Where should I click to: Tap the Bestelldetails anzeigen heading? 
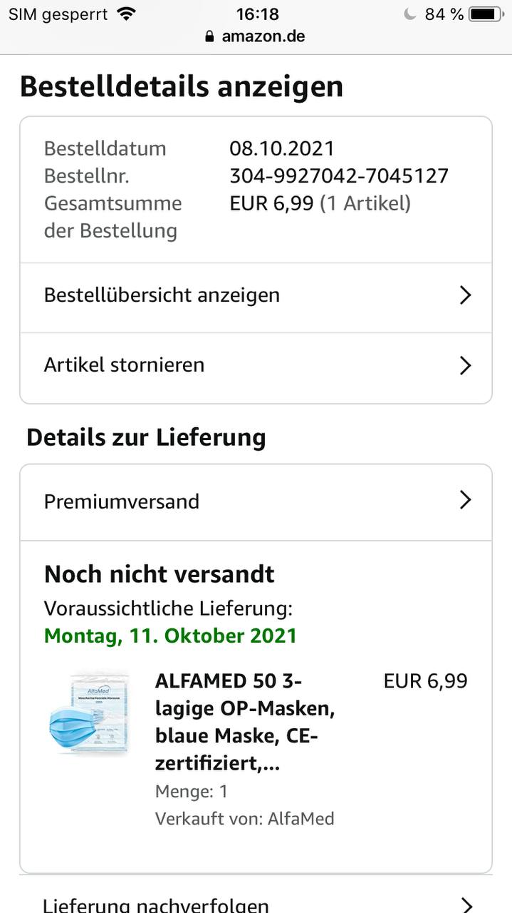click(x=182, y=86)
